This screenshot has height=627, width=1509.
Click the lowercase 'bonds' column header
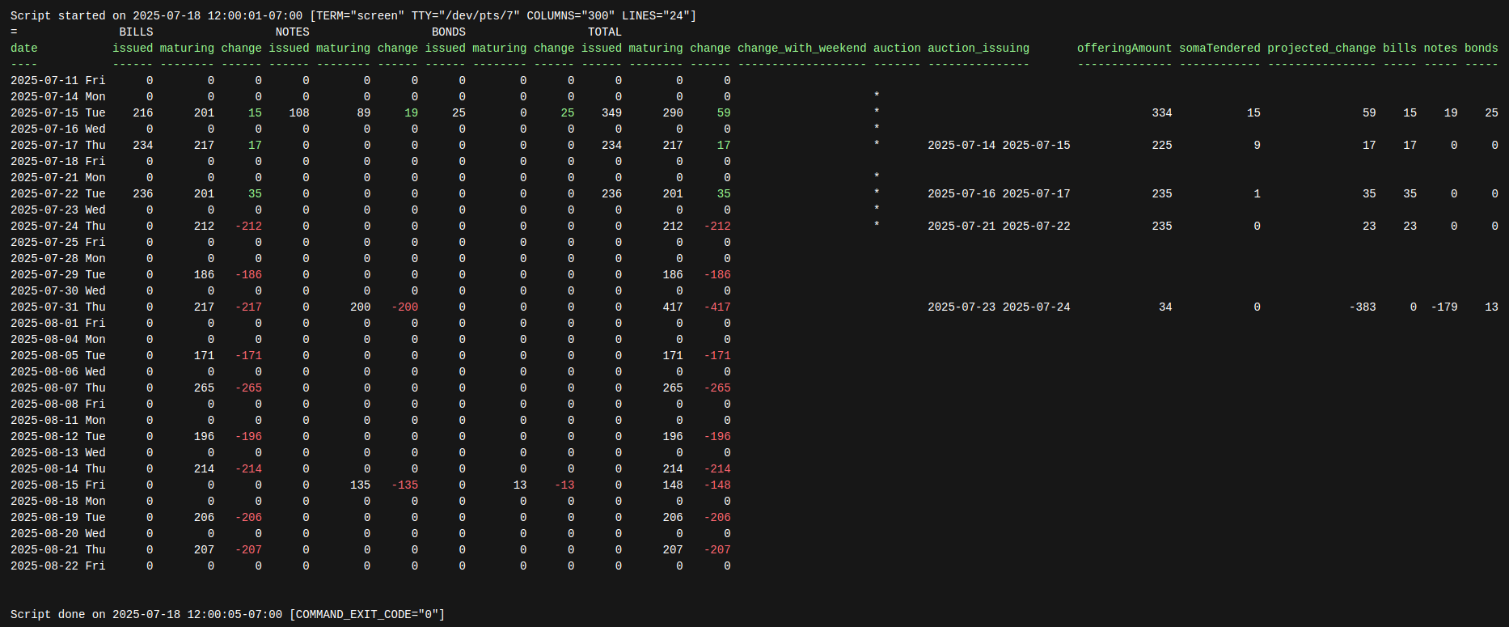pos(1482,49)
